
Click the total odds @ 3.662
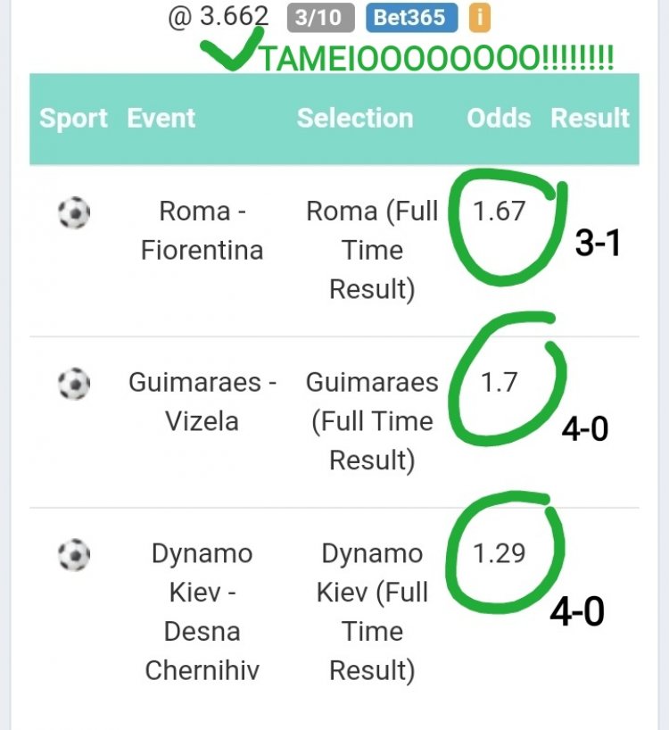coord(219,15)
